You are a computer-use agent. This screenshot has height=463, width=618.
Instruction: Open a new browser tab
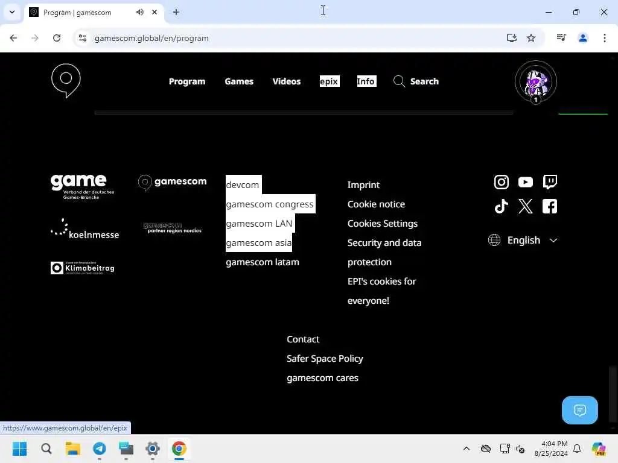coord(176,12)
